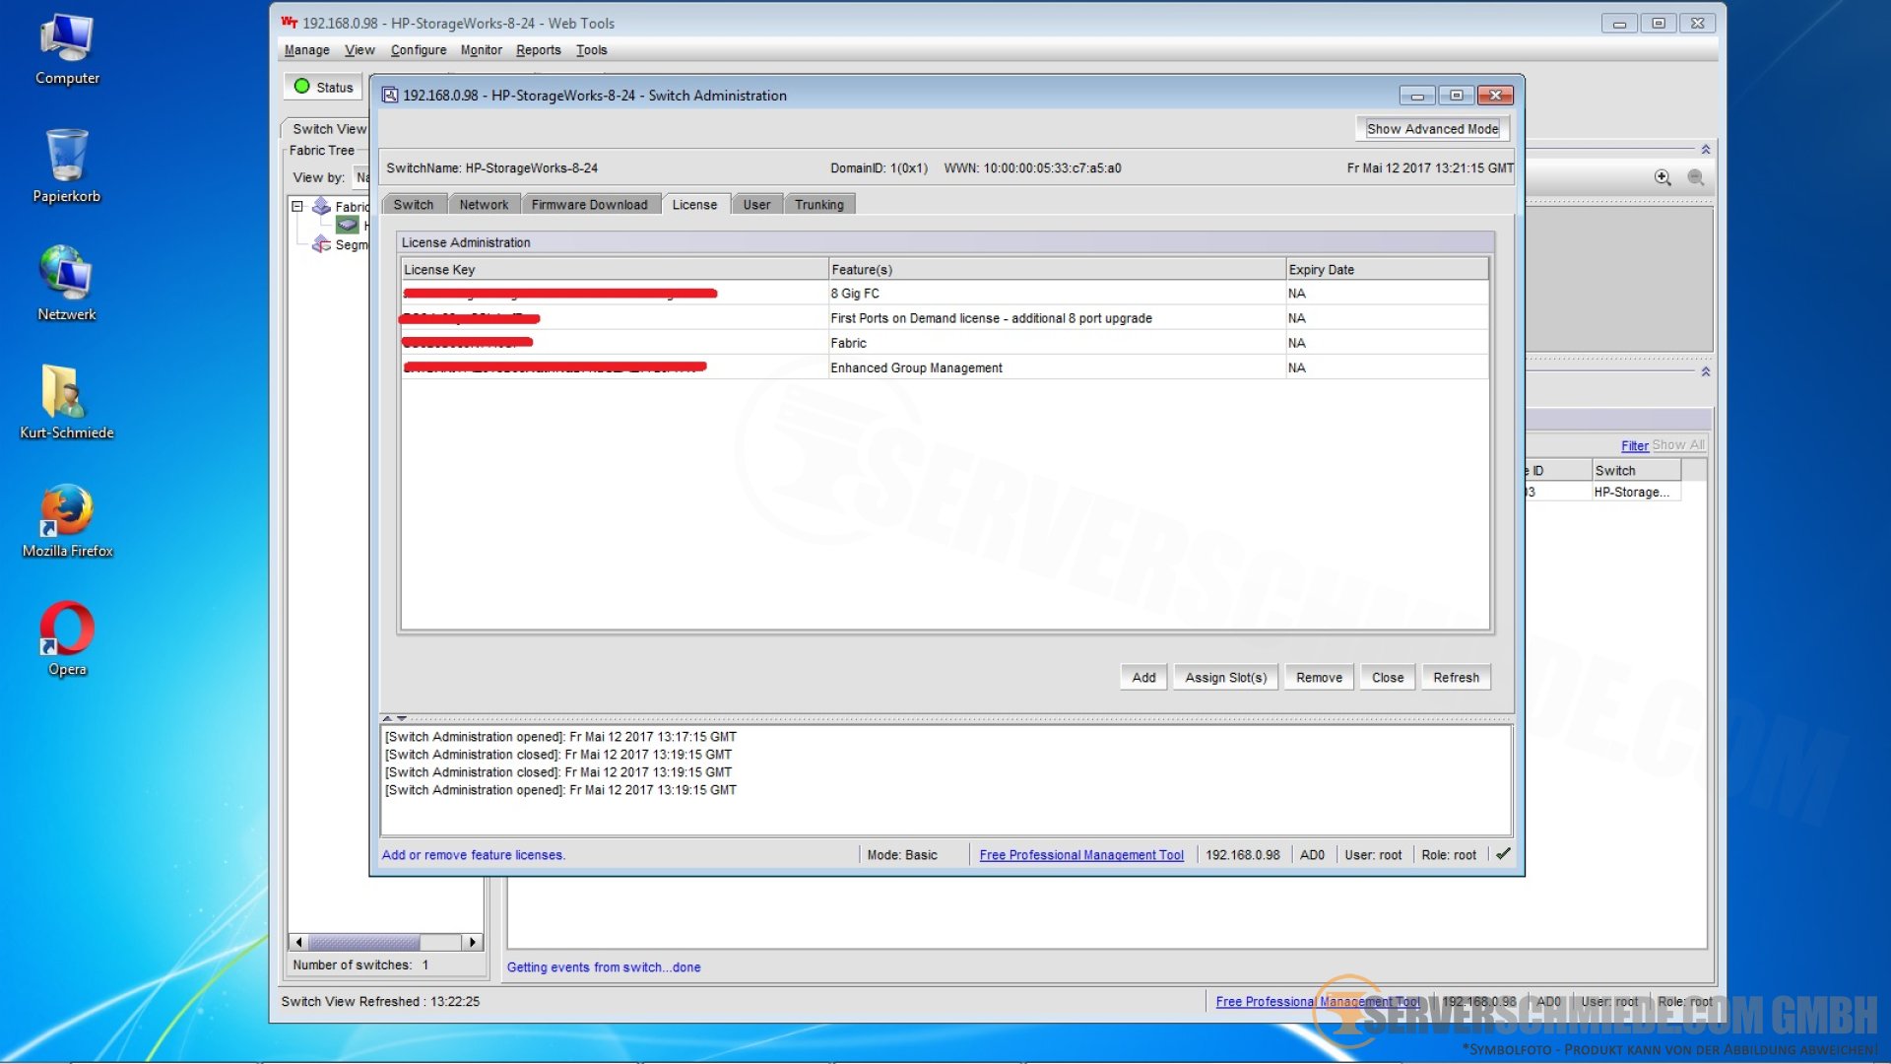
Task: Click the Segmented switches tree icon
Action: point(321,244)
